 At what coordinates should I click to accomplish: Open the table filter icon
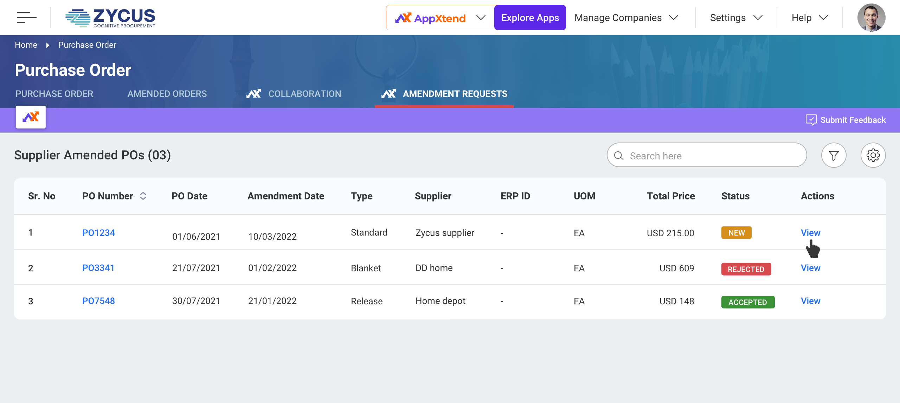(834, 156)
